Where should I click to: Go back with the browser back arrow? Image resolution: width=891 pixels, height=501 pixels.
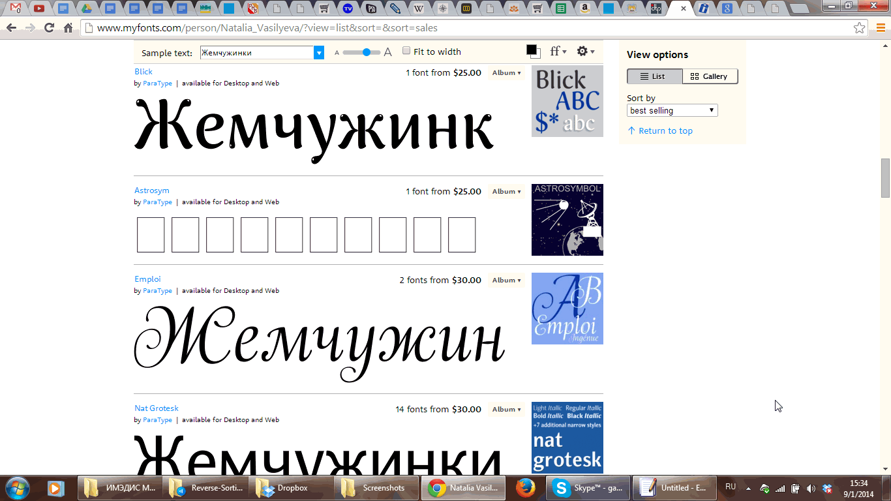(11, 28)
